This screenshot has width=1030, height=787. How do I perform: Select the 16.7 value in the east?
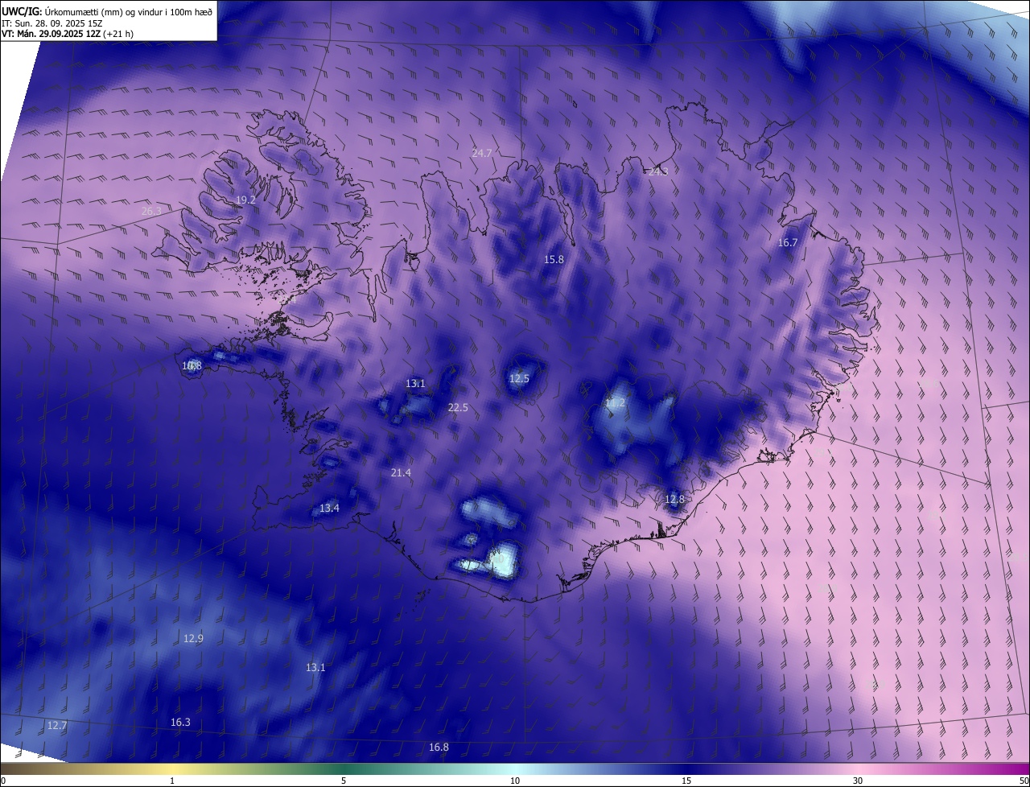pyautogui.click(x=788, y=242)
